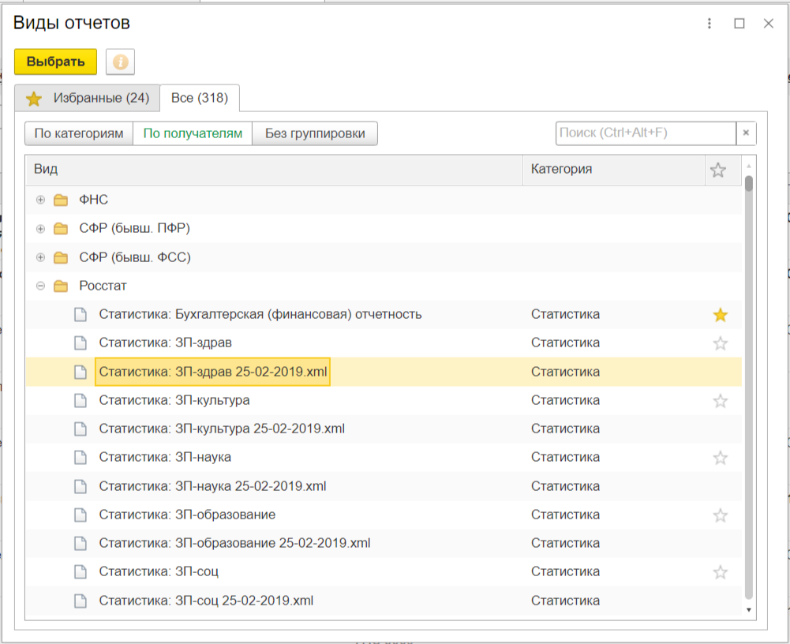Open the three-dot more options menu
The width and height of the screenshot is (790, 644).
tap(710, 24)
